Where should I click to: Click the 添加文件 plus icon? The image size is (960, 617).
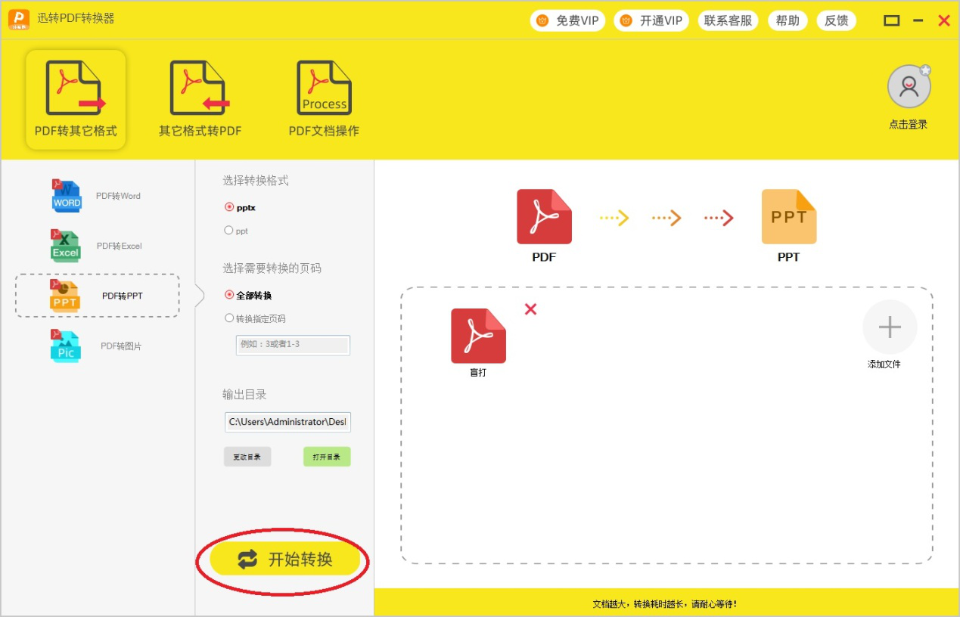point(890,327)
